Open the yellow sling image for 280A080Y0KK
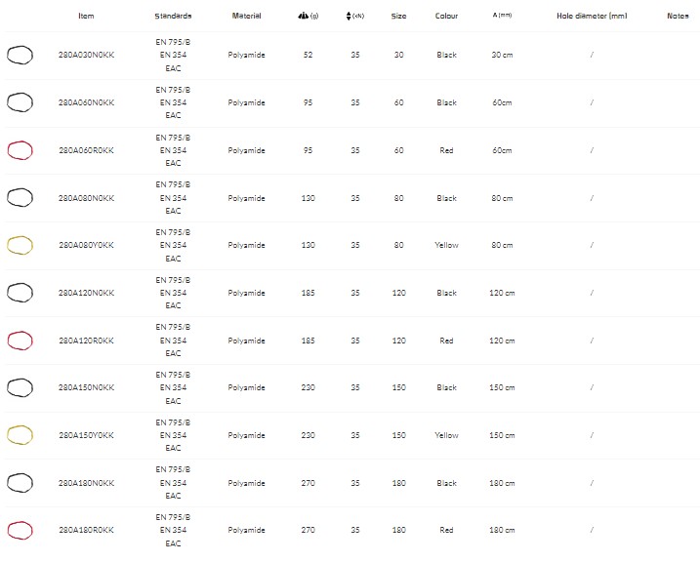Image resolution: width=700 pixels, height=562 pixels. pos(20,245)
